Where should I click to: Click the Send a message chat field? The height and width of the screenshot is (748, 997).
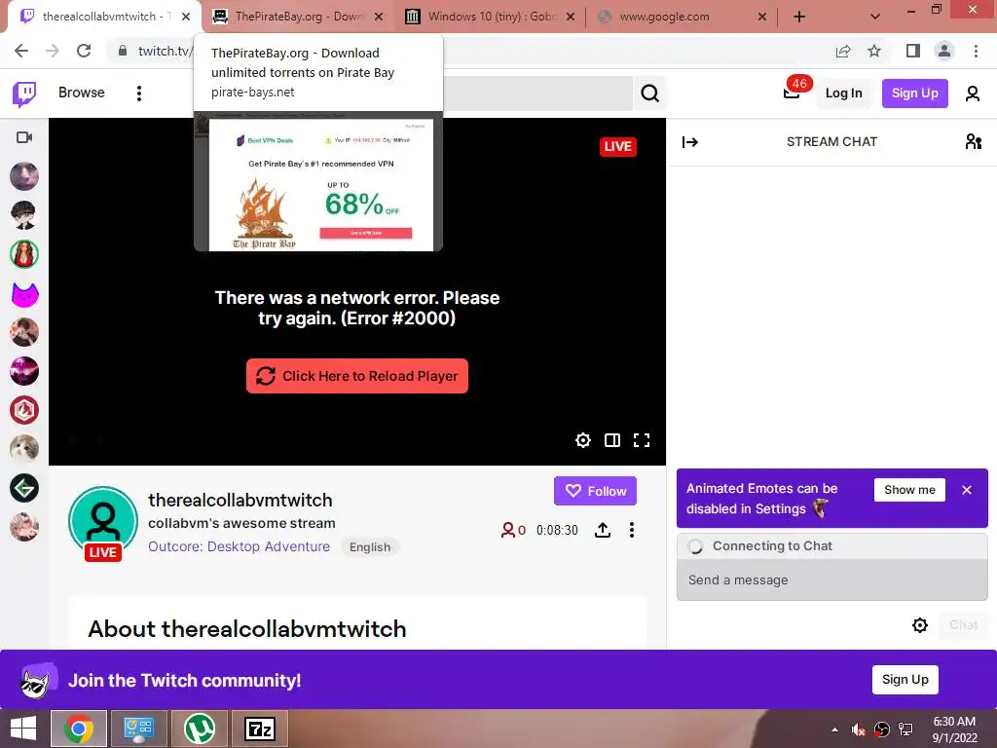831,580
